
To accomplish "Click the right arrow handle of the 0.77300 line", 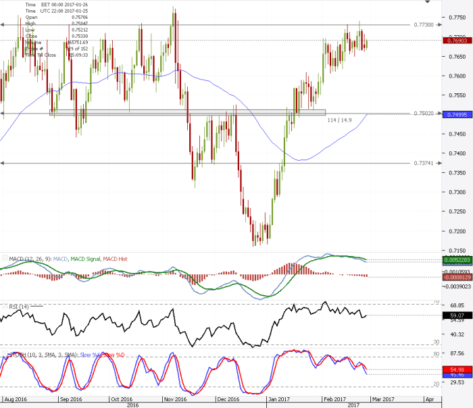I will coord(439,25).
